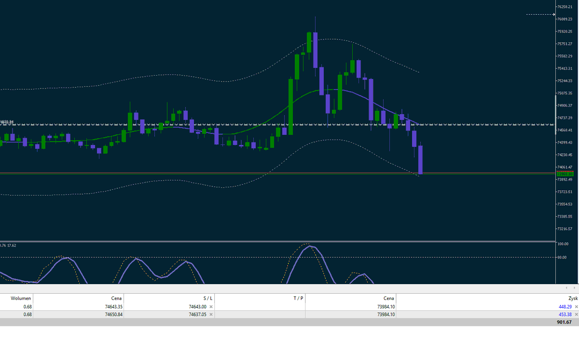579x340 pixels.
Task: Close the position showing 453.38 profit via its ×
Action: coord(575,314)
